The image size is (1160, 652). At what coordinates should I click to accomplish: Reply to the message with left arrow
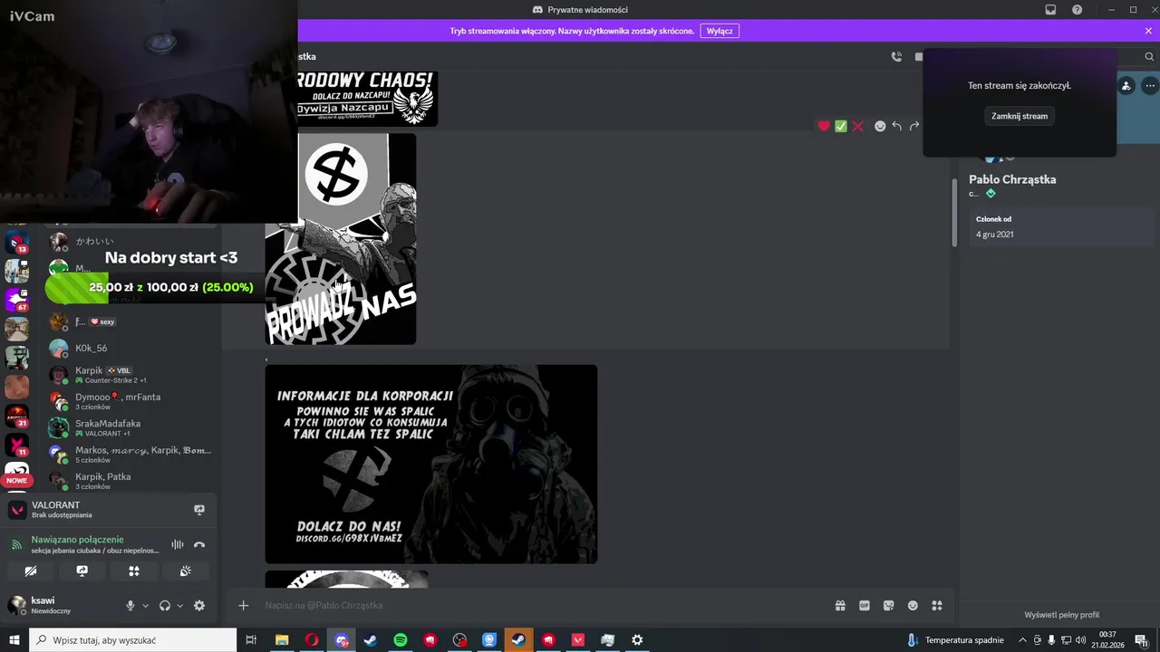tap(896, 126)
